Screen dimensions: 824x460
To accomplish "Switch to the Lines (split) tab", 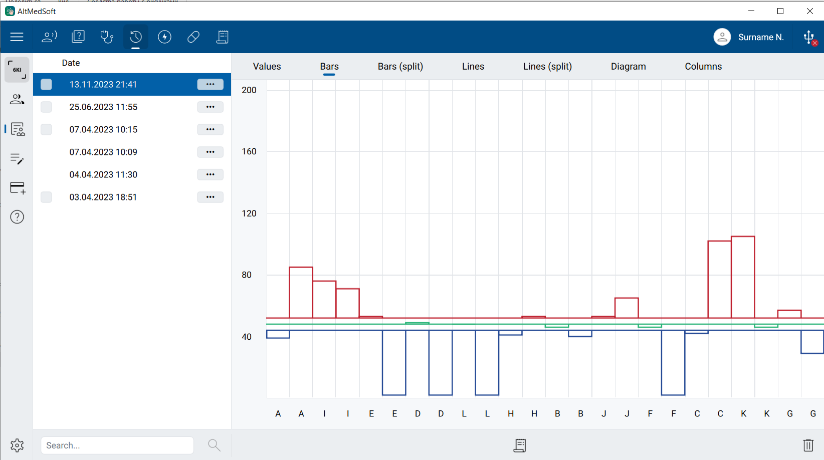I will [x=547, y=67].
